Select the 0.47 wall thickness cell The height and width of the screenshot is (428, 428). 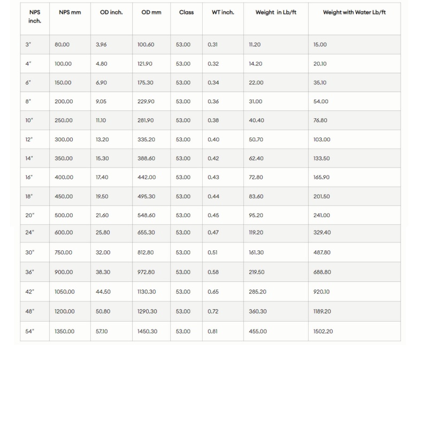(x=213, y=233)
